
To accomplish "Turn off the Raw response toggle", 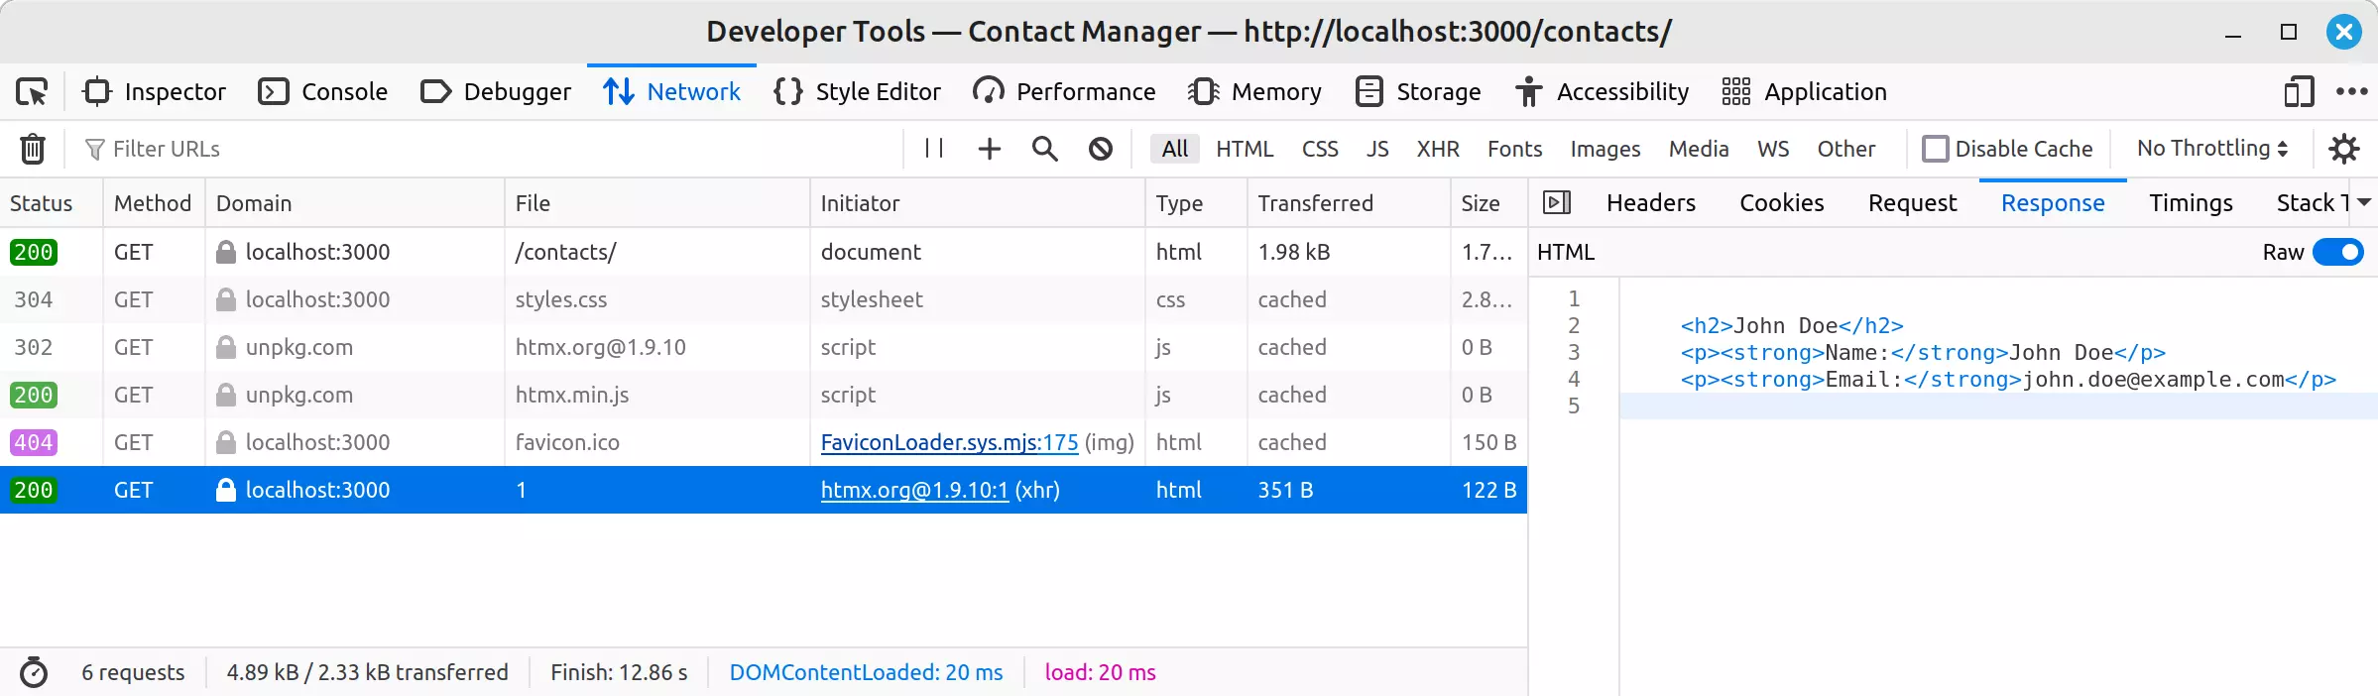I will tap(2337, 252).
